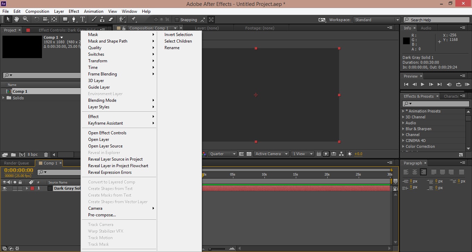Click the trash icon to delete selected project item
Viewport: 472px width, 252px height.
click(x=46, y=154)
